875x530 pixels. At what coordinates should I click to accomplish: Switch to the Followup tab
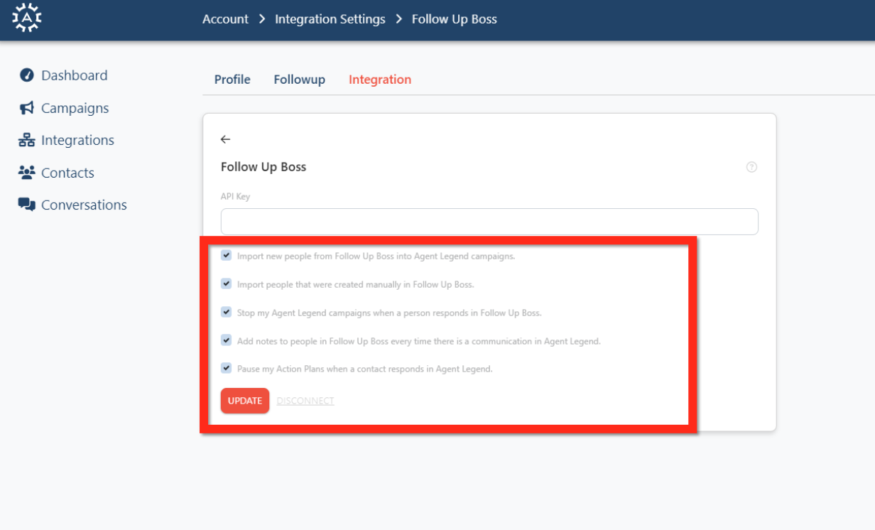point(300,80)
